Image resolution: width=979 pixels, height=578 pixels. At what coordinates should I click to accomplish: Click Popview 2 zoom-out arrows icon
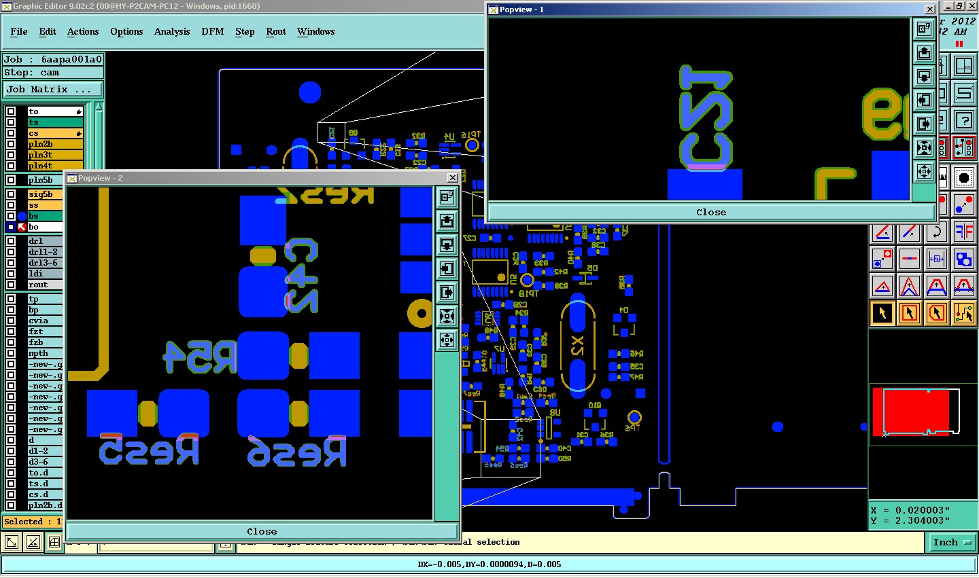point(447,340)
